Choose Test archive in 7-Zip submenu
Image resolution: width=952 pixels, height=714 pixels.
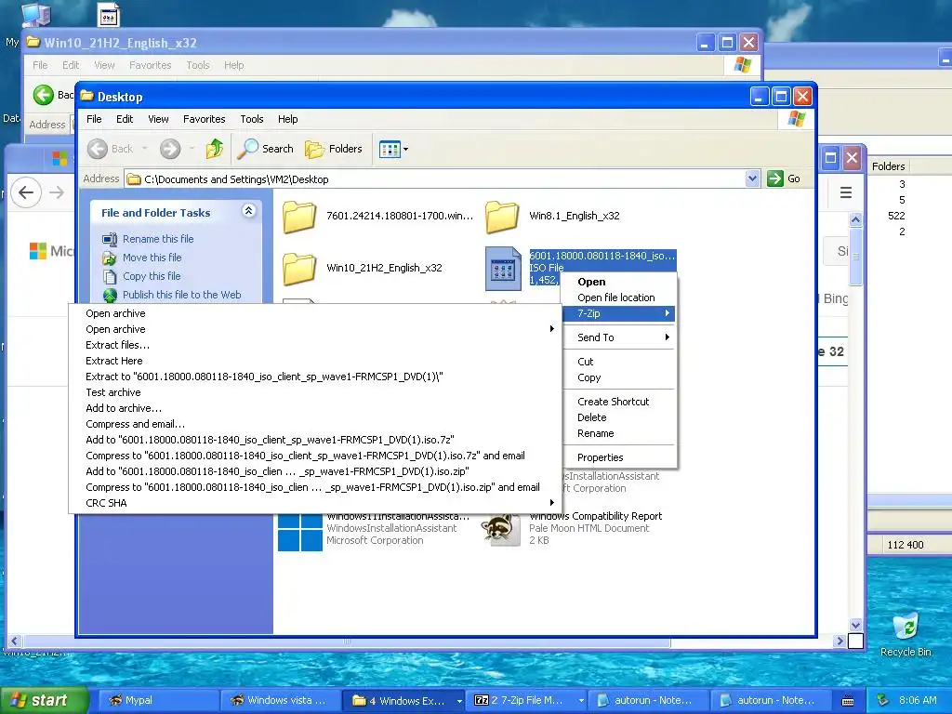pyautogui.click(x=315, y=392)
